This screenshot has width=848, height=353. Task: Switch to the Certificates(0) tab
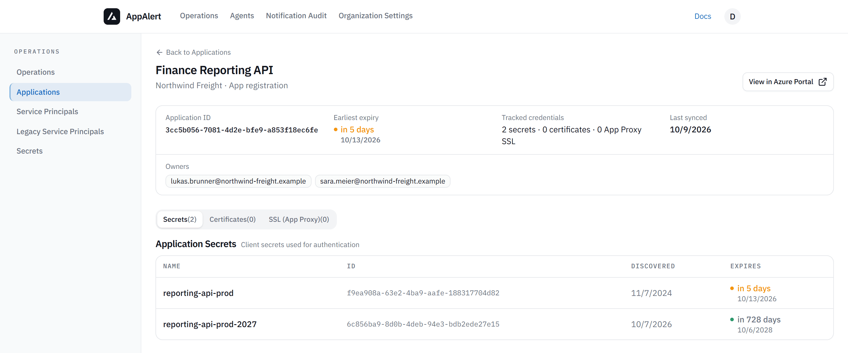[x=232, y=219]
